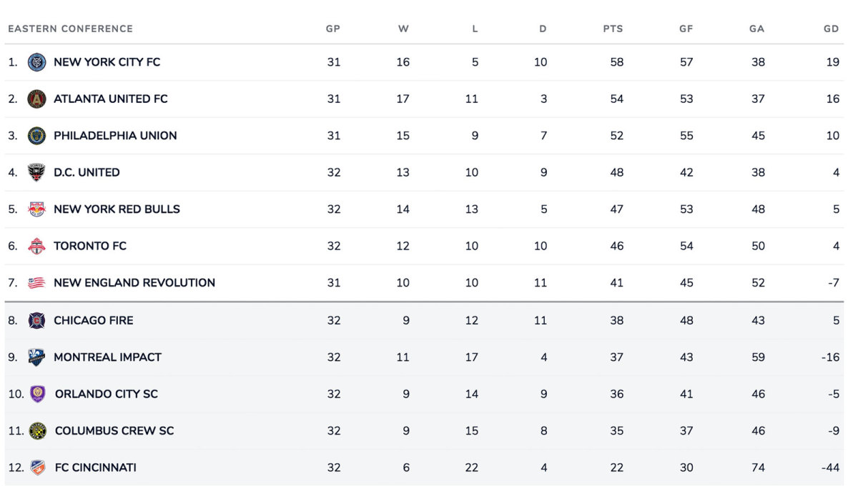Click the Philadelphia Union crest icon
The image size is (858, 496).
tap(36, 136)
